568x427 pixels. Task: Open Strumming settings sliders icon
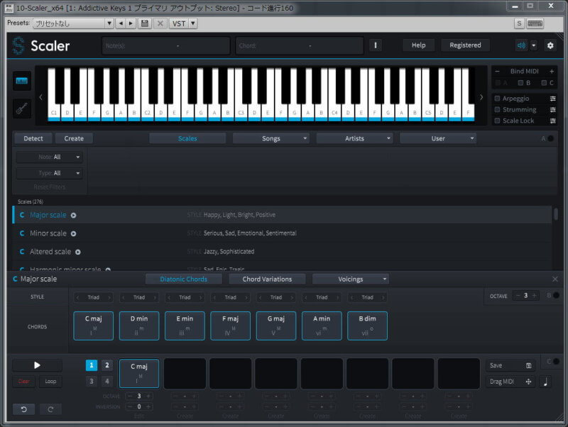[553, 110]
